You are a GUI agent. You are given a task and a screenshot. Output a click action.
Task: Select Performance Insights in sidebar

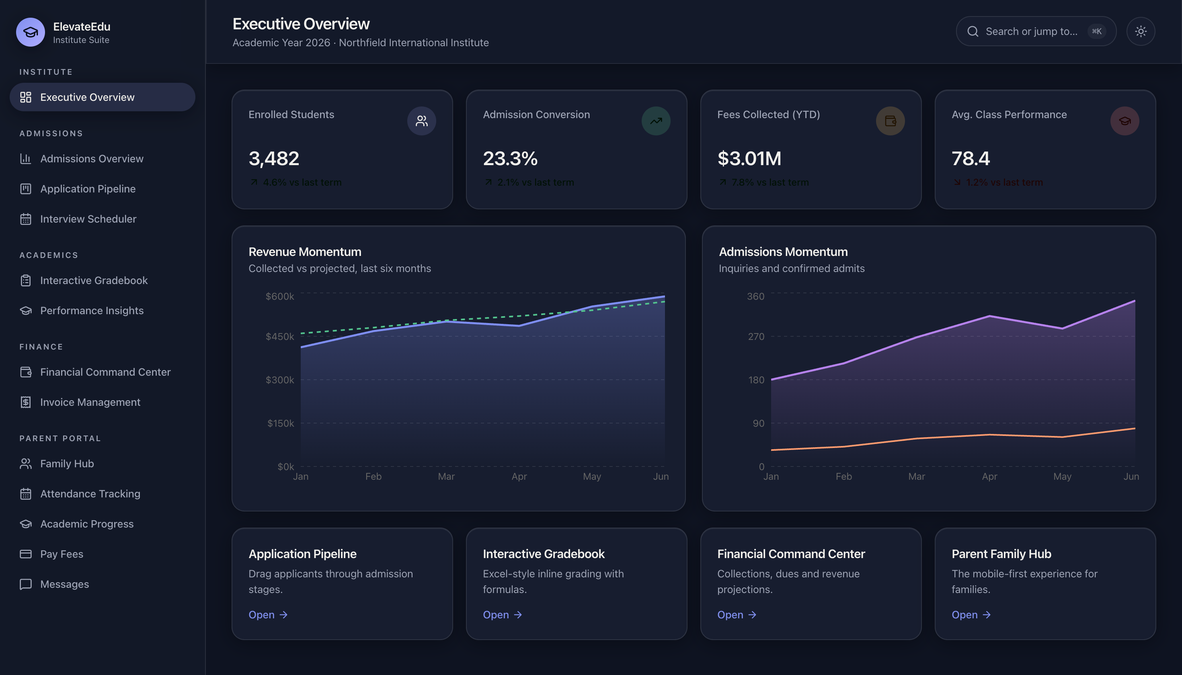(103, 311)
